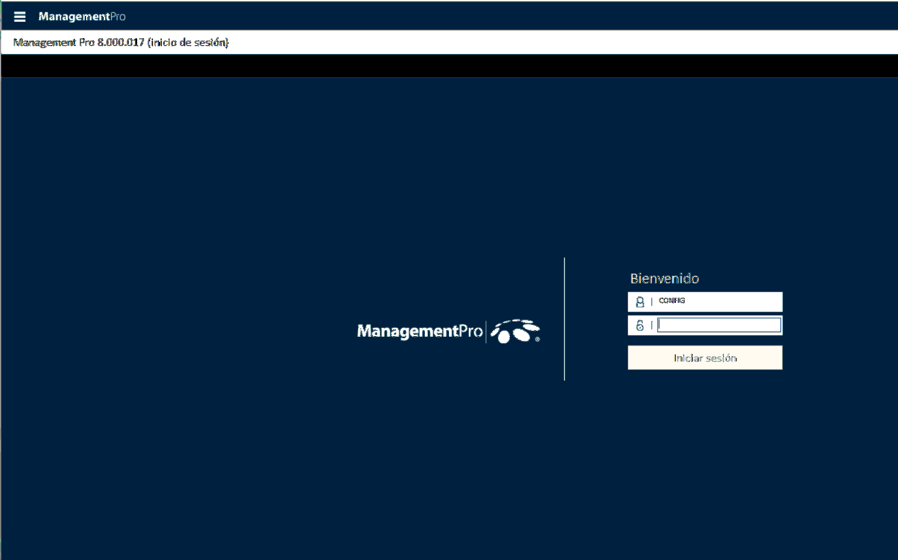Click the small separator bar after the padlock
The height and width of the screenshot is (560, 898).
click(x=651, y=326)
